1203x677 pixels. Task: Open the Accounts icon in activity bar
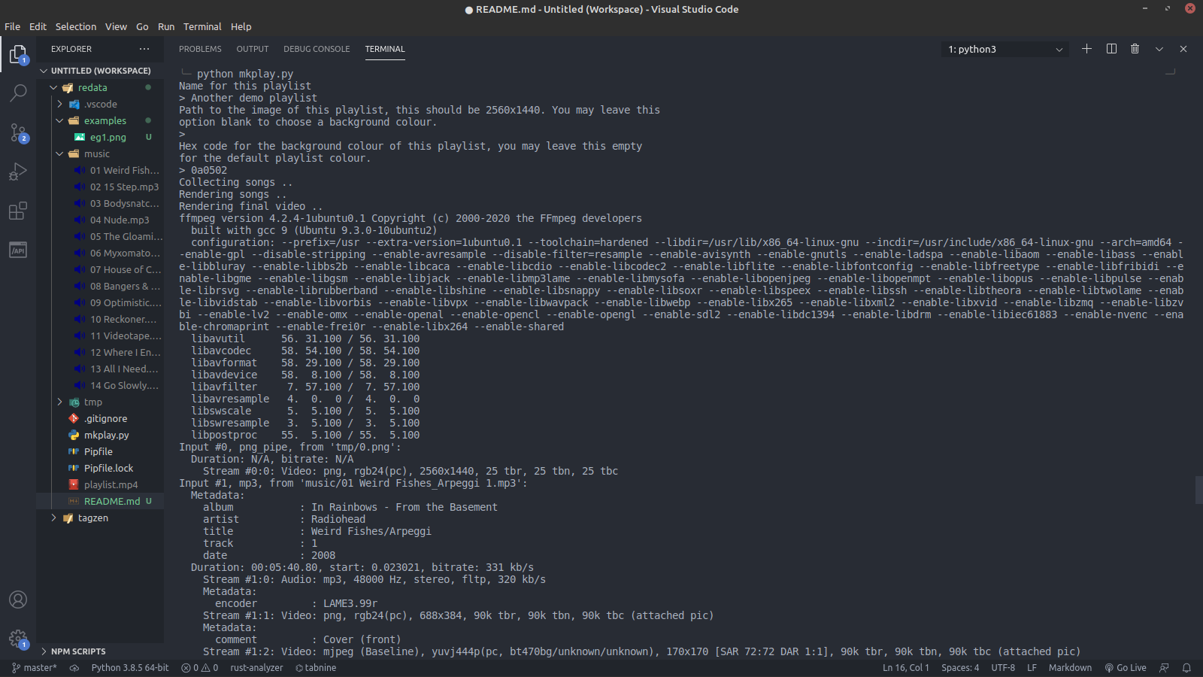(18, 600)
